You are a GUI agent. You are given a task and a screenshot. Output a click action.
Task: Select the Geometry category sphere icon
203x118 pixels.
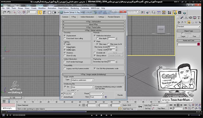(x=178, y=22)
